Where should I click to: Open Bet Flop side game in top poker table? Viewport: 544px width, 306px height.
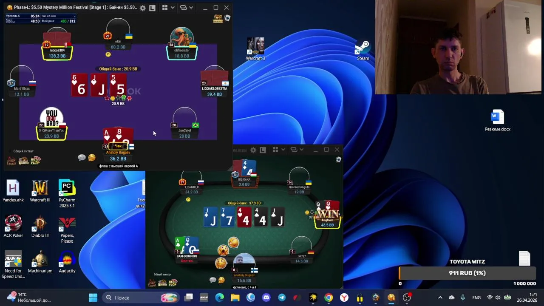35,161
